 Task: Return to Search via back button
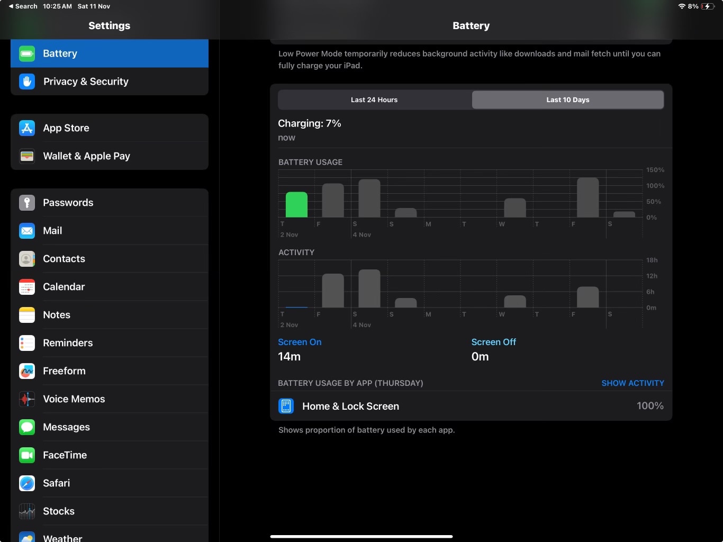(23, 6)
